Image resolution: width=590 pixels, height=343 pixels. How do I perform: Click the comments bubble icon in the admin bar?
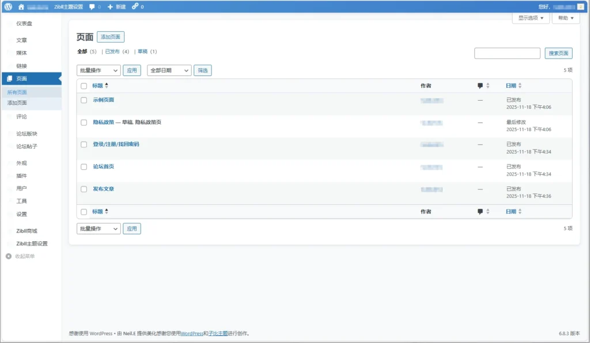click(x=92, y=6)
